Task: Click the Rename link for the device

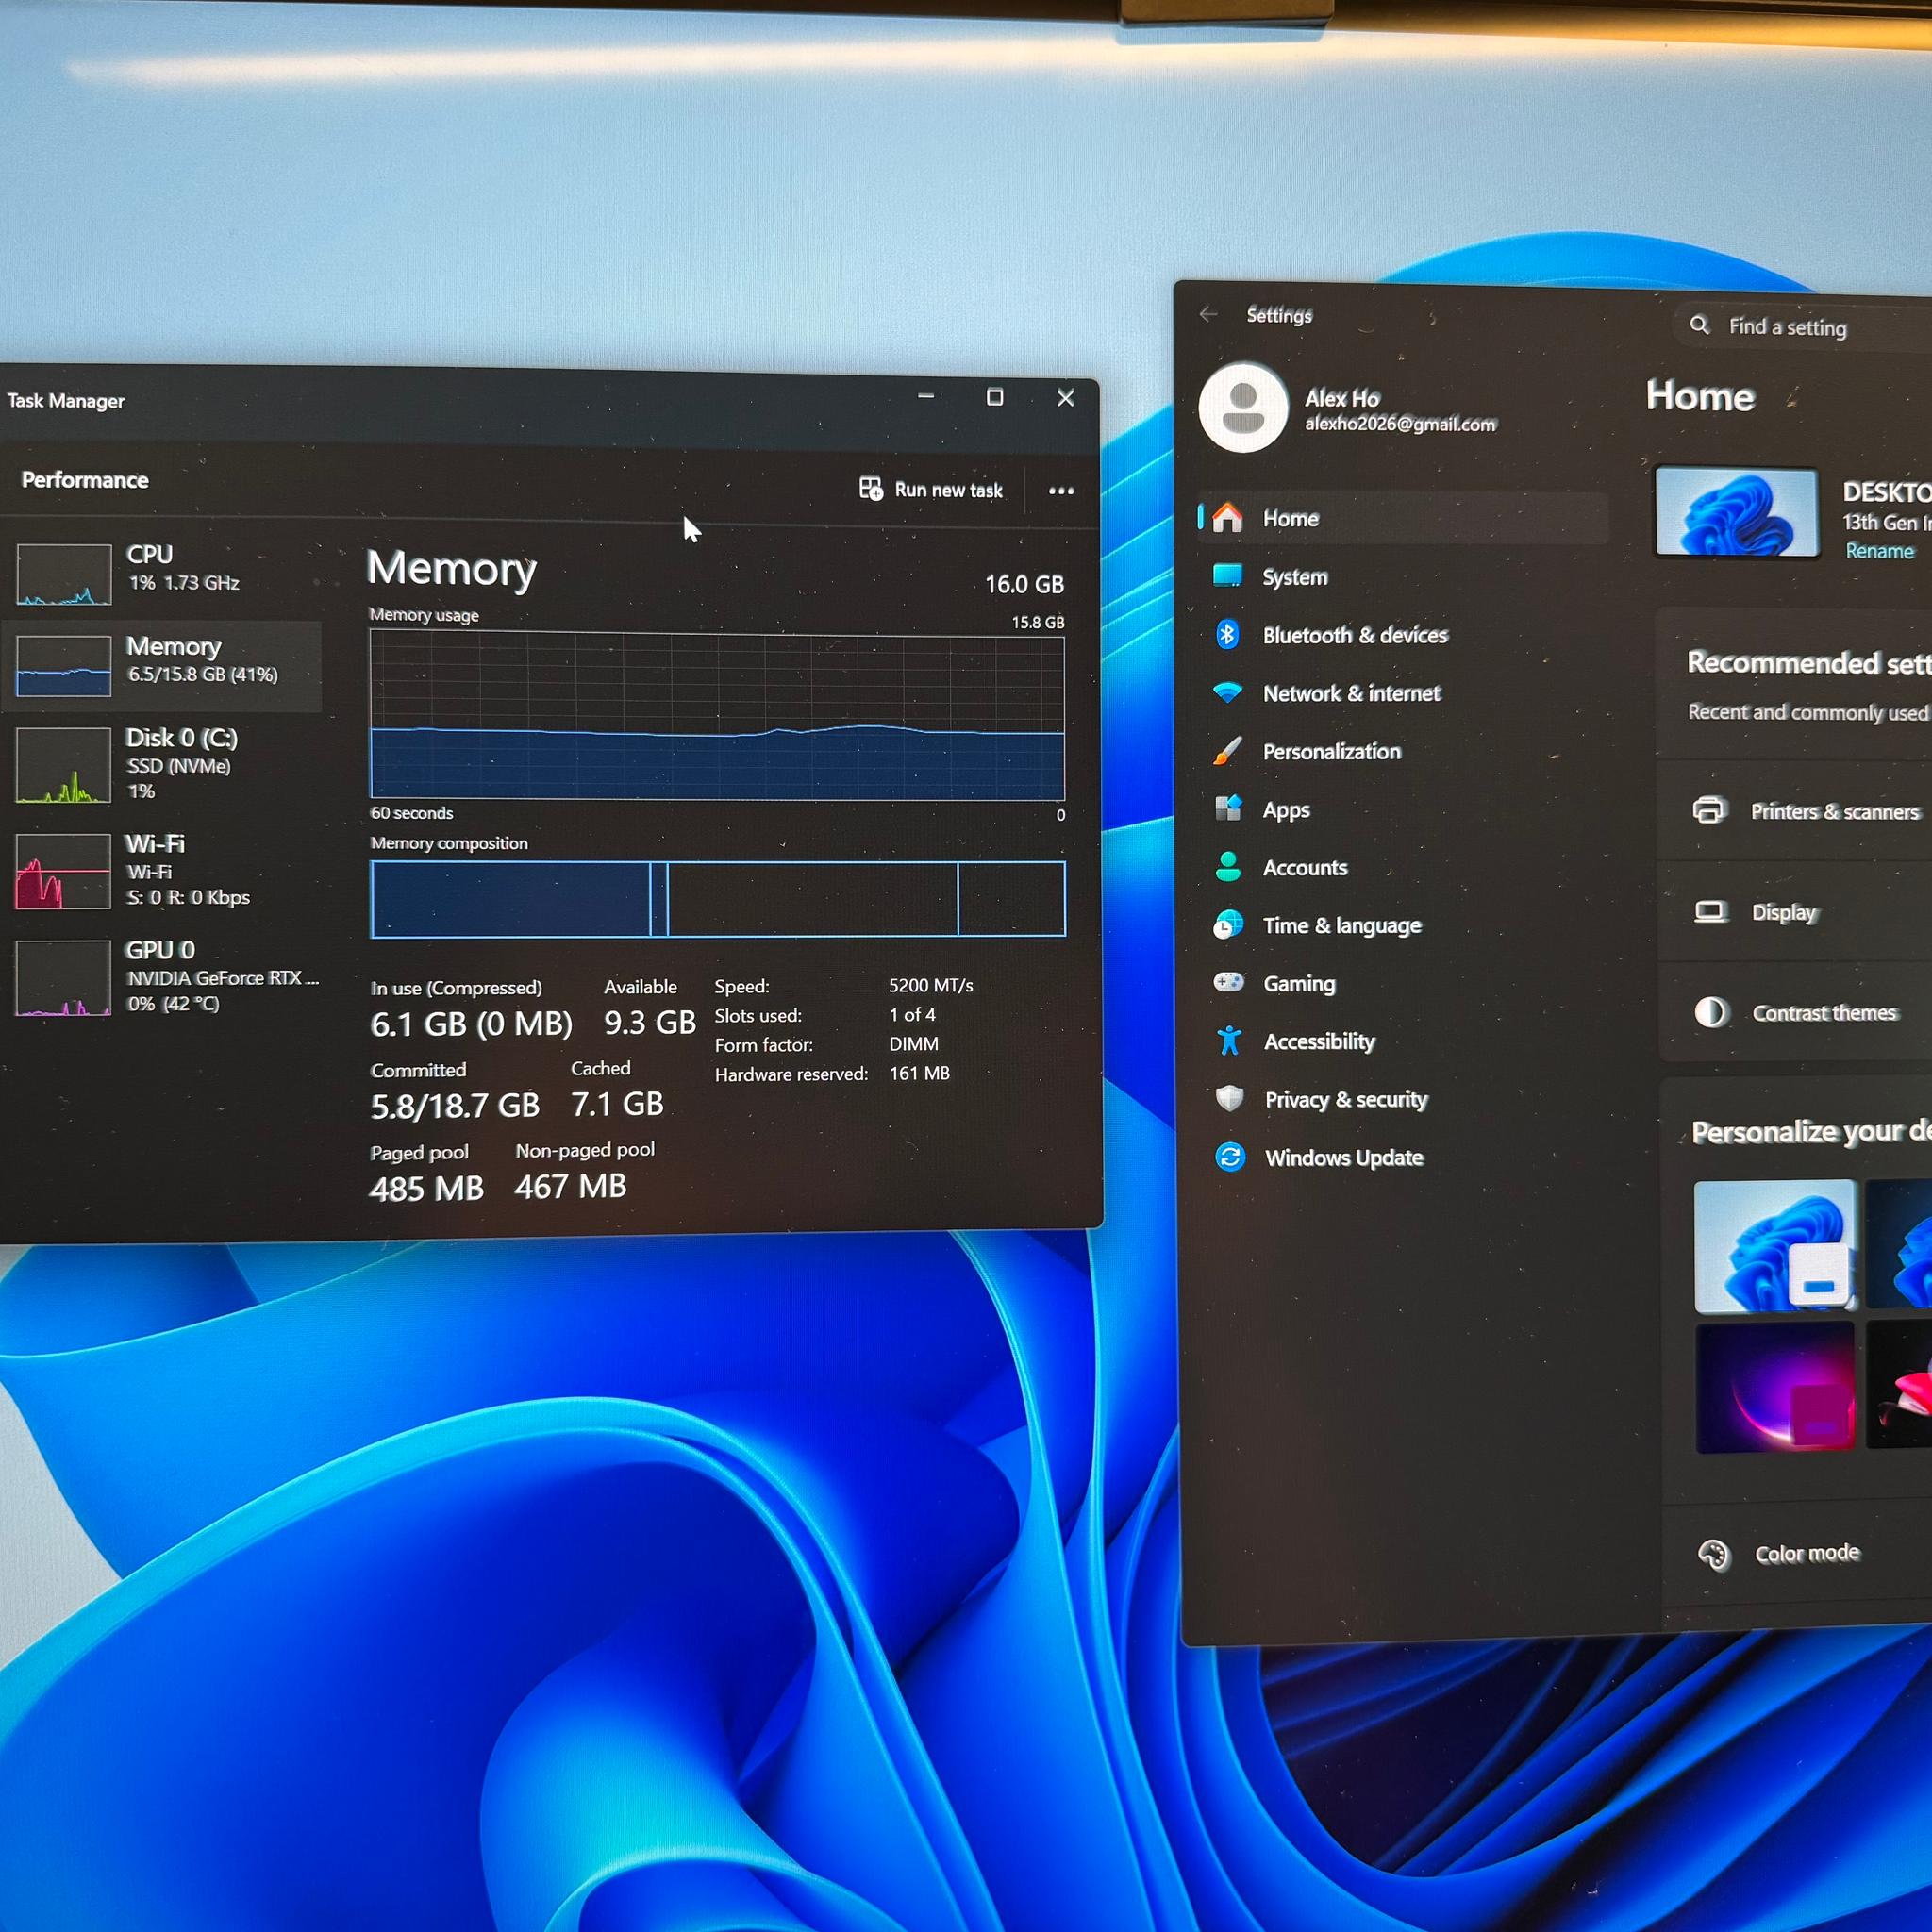Action: [x=1879, y=551]
